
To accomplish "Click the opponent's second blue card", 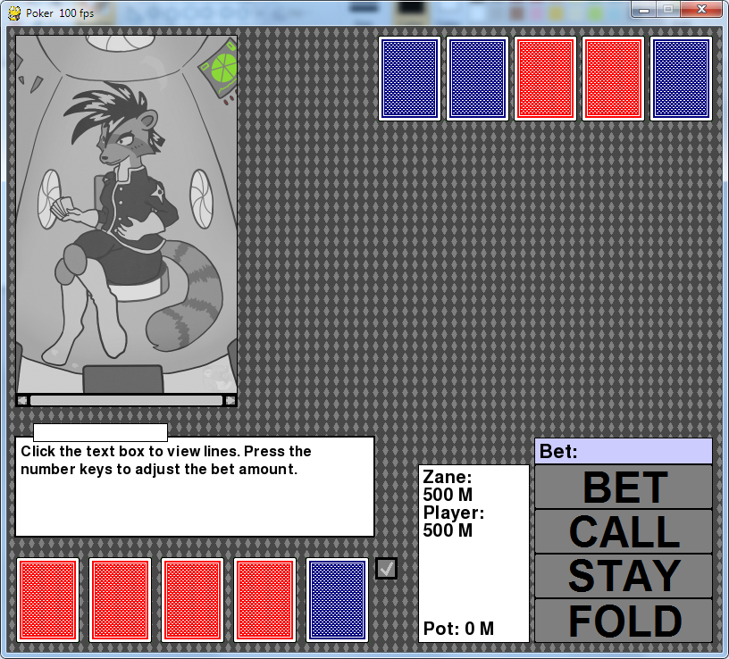I will click(478, 79).
